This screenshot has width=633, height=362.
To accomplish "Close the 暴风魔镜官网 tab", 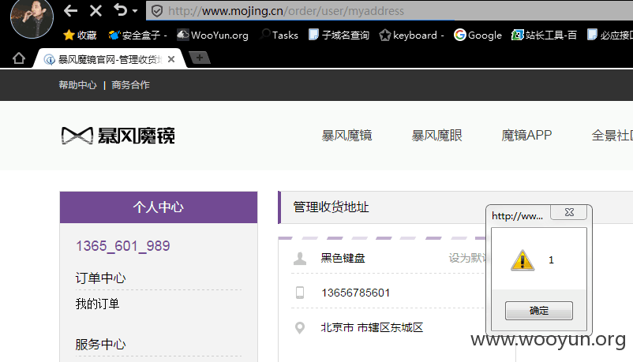I will 171,59.
